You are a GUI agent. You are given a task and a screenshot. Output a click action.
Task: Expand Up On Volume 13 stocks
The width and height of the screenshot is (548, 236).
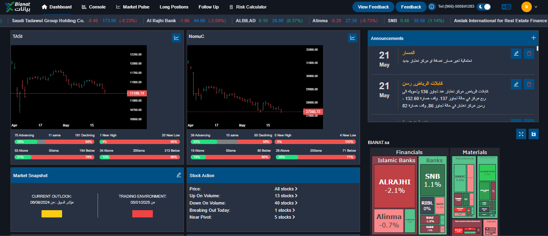point(286,196)
